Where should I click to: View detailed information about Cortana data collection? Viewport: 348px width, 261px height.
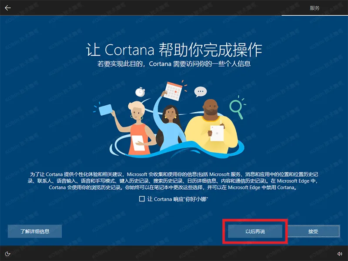click(35, 231)
